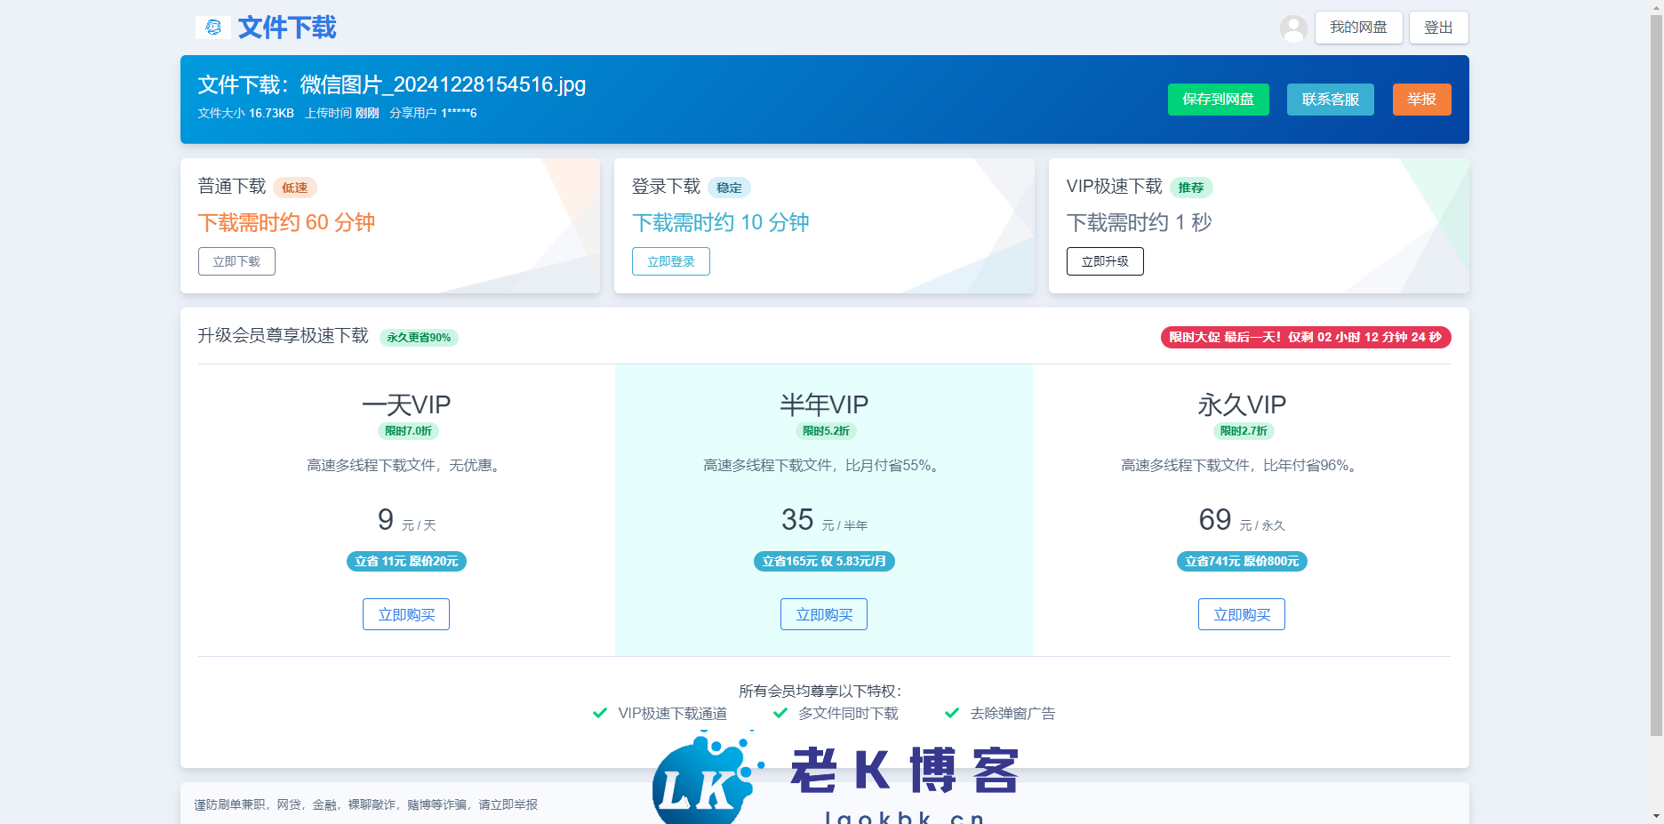Start slow download with 立即下载
This screenshot has width=1664, height=824.
pyautogui.click(x=236, y=261)
